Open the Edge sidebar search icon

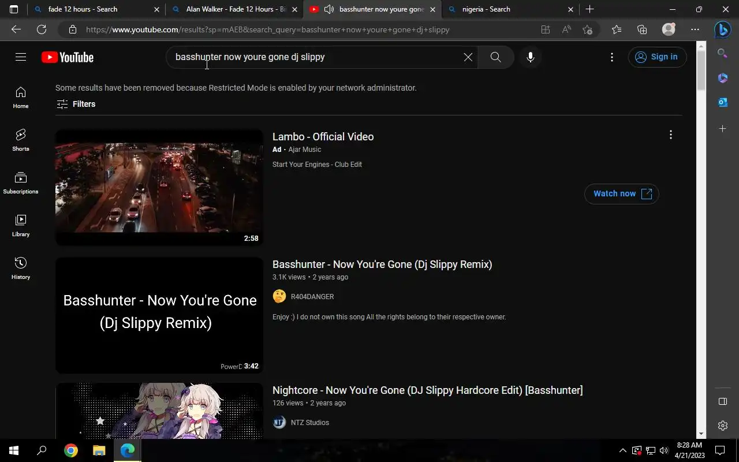[722, 54]
